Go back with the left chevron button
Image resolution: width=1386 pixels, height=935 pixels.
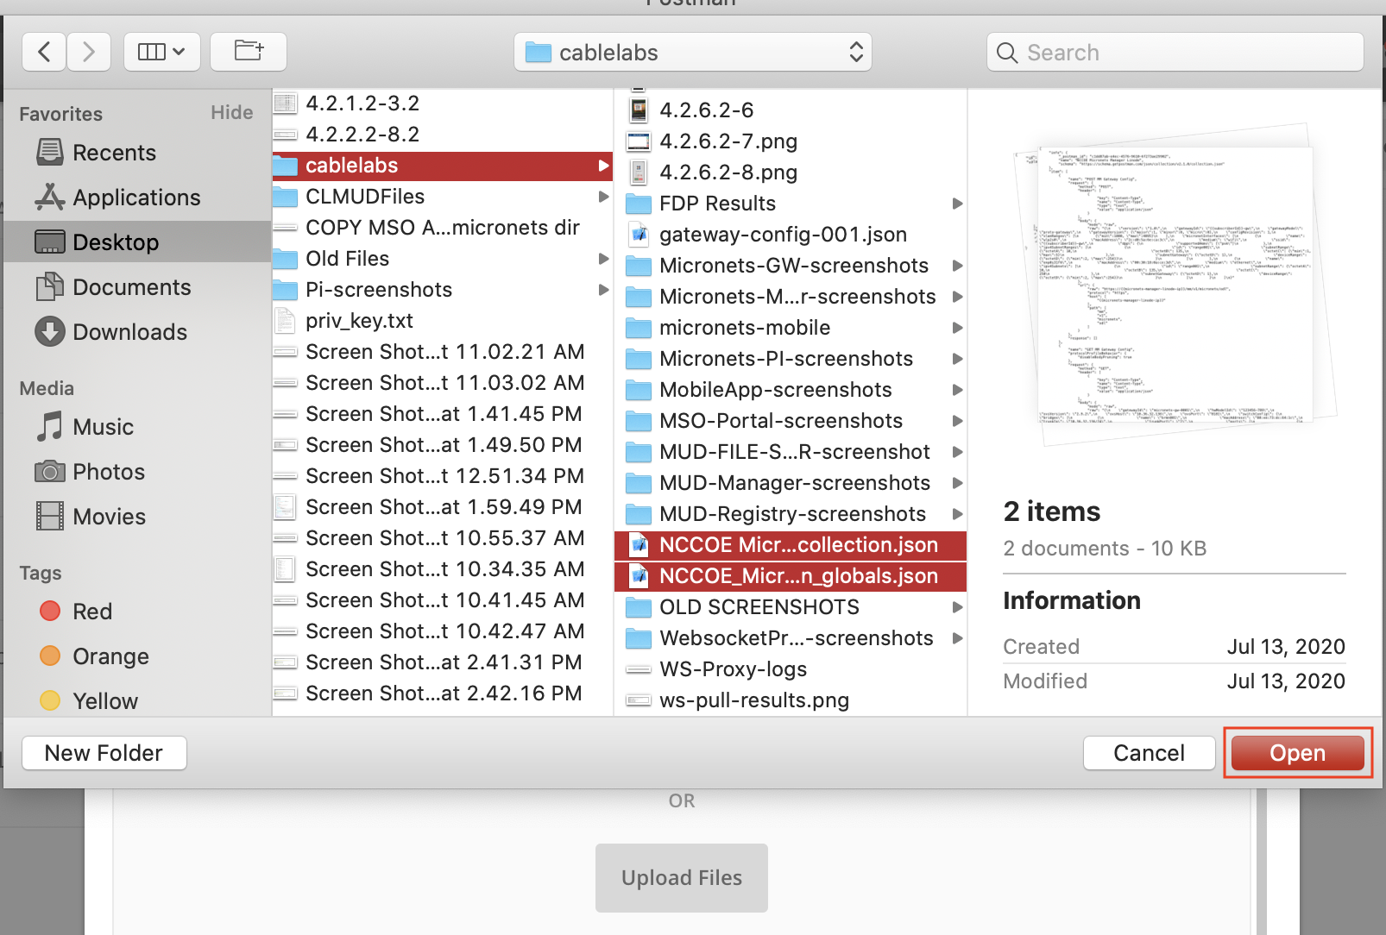pos(44,52)
